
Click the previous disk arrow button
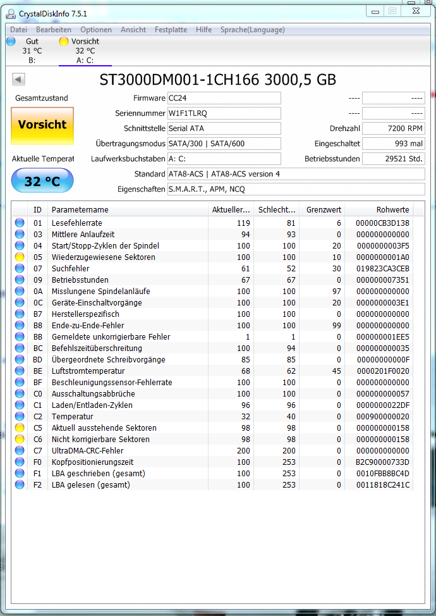[x=18, y=79]
